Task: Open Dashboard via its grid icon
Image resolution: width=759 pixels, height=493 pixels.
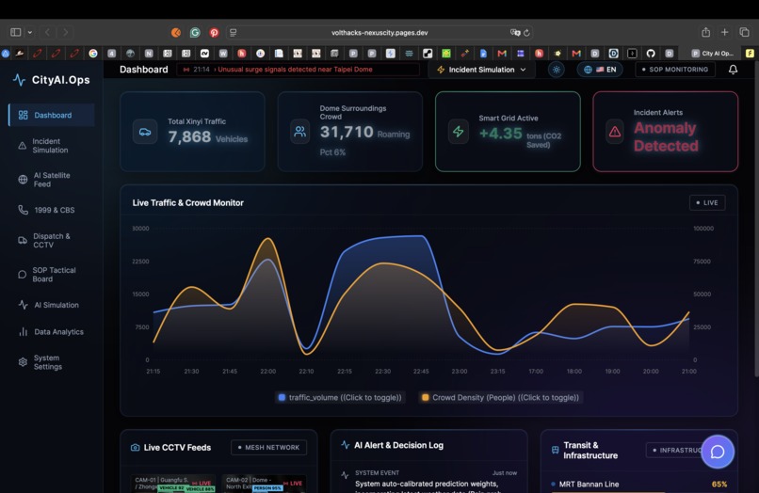Action: pos(23,115)
